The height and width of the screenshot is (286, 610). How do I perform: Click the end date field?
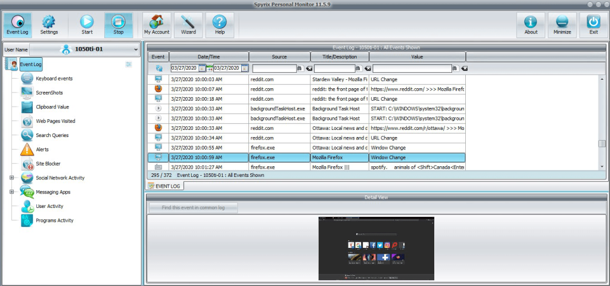pyautogui.click(x=227, y=68)
